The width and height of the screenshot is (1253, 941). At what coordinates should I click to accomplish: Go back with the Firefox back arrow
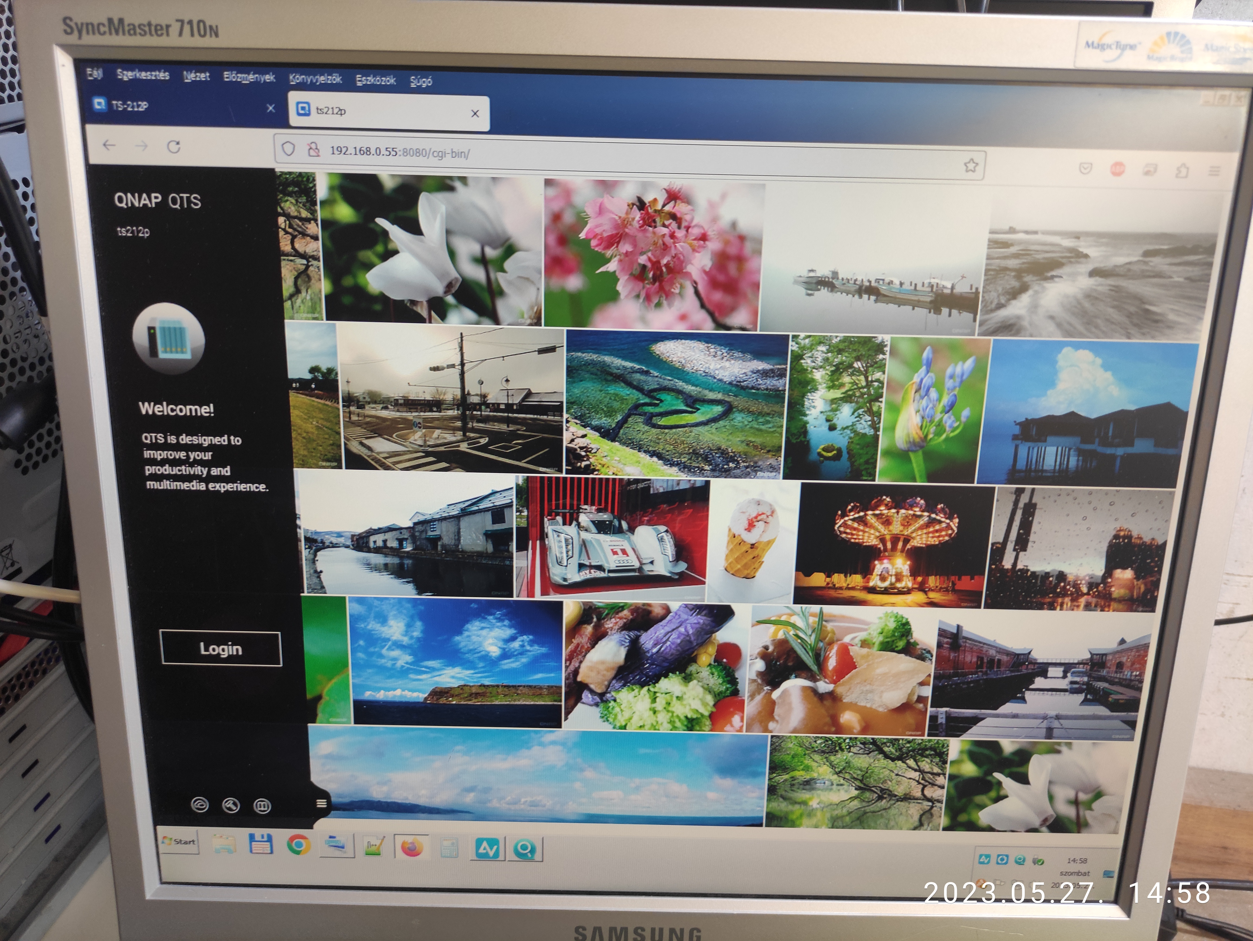(109, 146)
